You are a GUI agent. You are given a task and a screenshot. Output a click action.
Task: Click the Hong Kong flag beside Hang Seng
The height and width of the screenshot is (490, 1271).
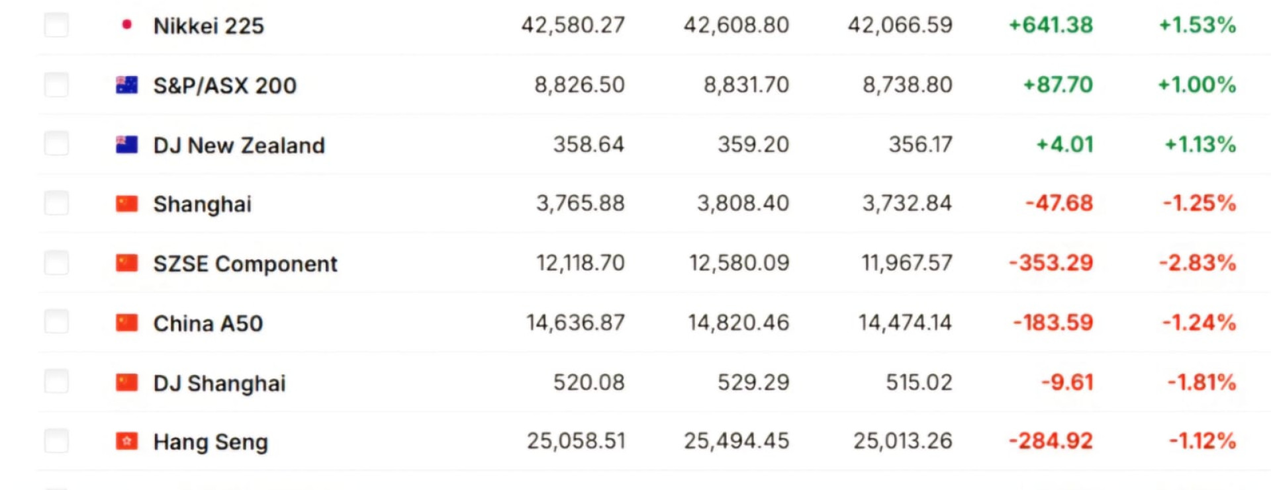[x=126, y=441]
